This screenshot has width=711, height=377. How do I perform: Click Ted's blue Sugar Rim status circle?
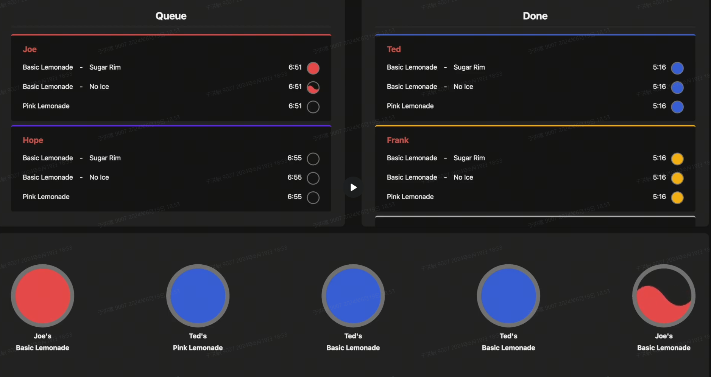(677, 68)
